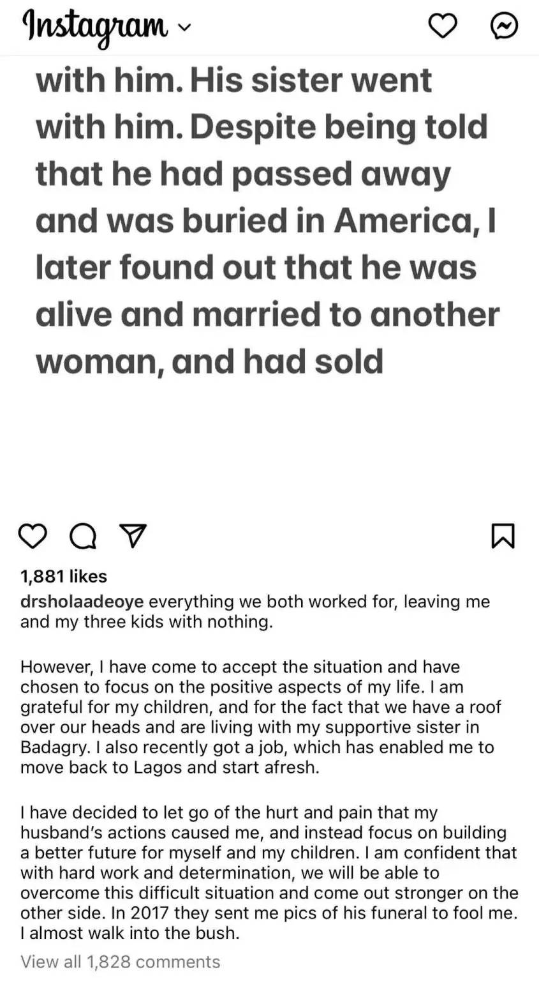The image size is (539, 981).
Task: Expand the dropdown chevron beside Instagram logo
Action: click(184, 28)
